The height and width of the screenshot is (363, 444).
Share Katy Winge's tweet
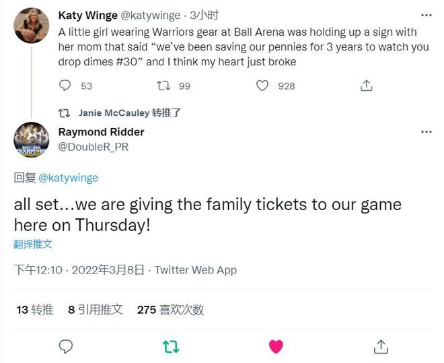tap(366, 86)
